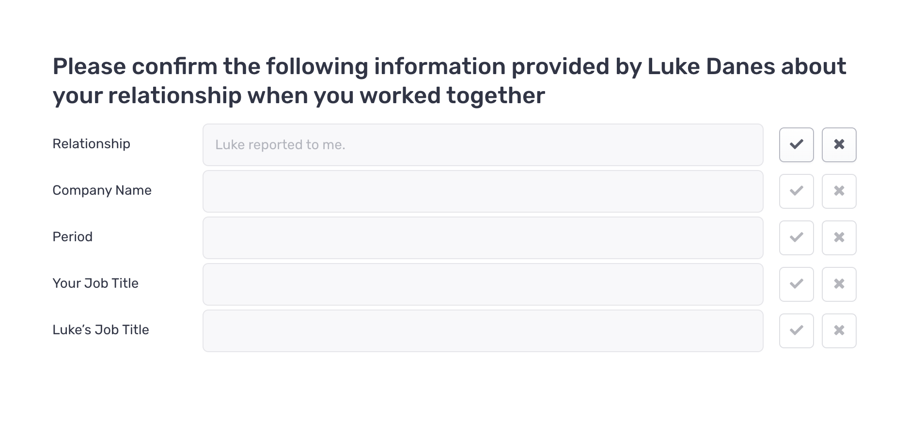Reject Company Name with the X icon
909x435 pixels.
(839, 191)
